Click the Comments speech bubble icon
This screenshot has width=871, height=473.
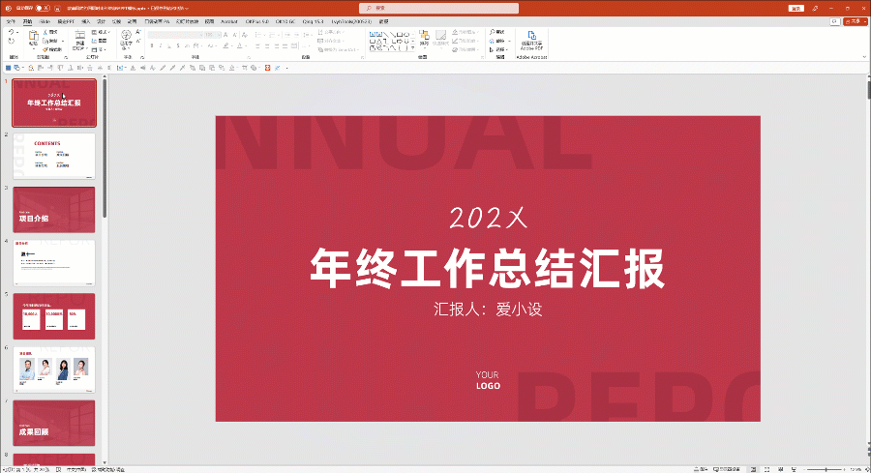834,21
